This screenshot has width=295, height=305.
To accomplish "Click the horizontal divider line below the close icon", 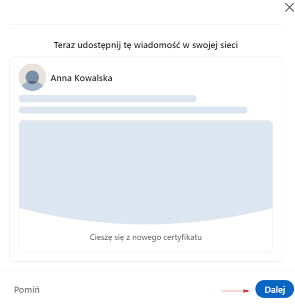I will 146,25.
